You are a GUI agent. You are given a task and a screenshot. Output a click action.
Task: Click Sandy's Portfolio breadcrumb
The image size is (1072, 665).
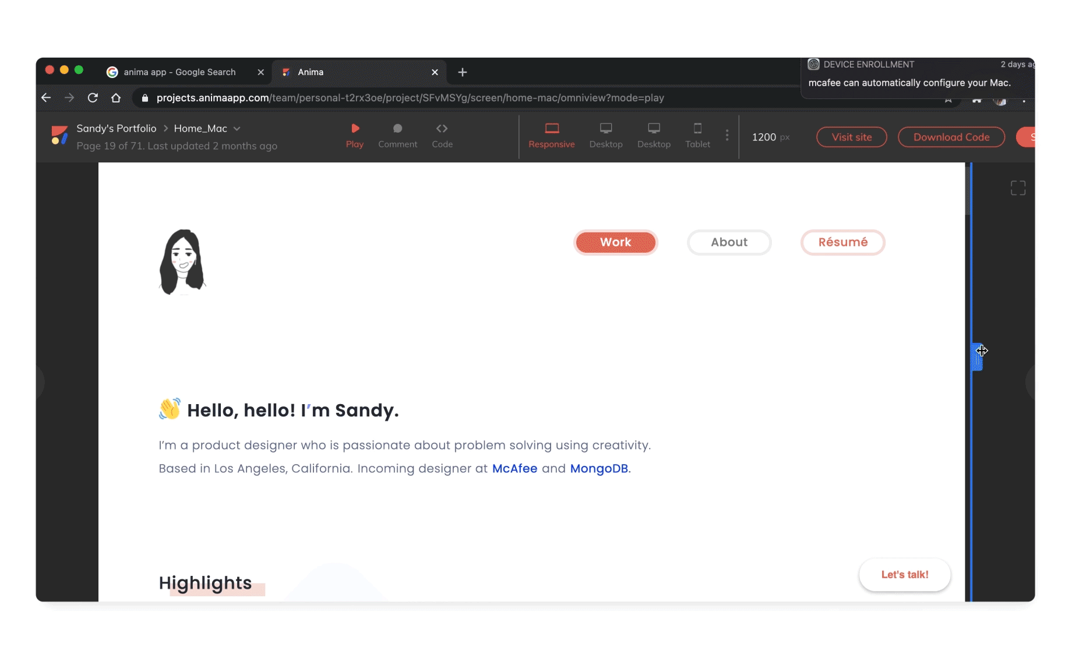tap(116, 129)
